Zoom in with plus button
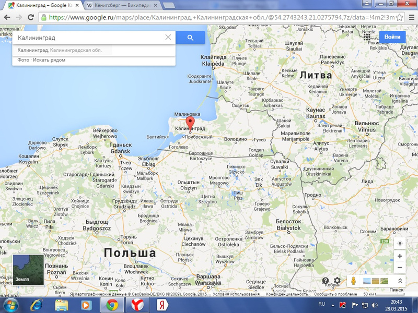Viewport: 418px width, 313px height. pyautogui.click(x=400, y=256)
